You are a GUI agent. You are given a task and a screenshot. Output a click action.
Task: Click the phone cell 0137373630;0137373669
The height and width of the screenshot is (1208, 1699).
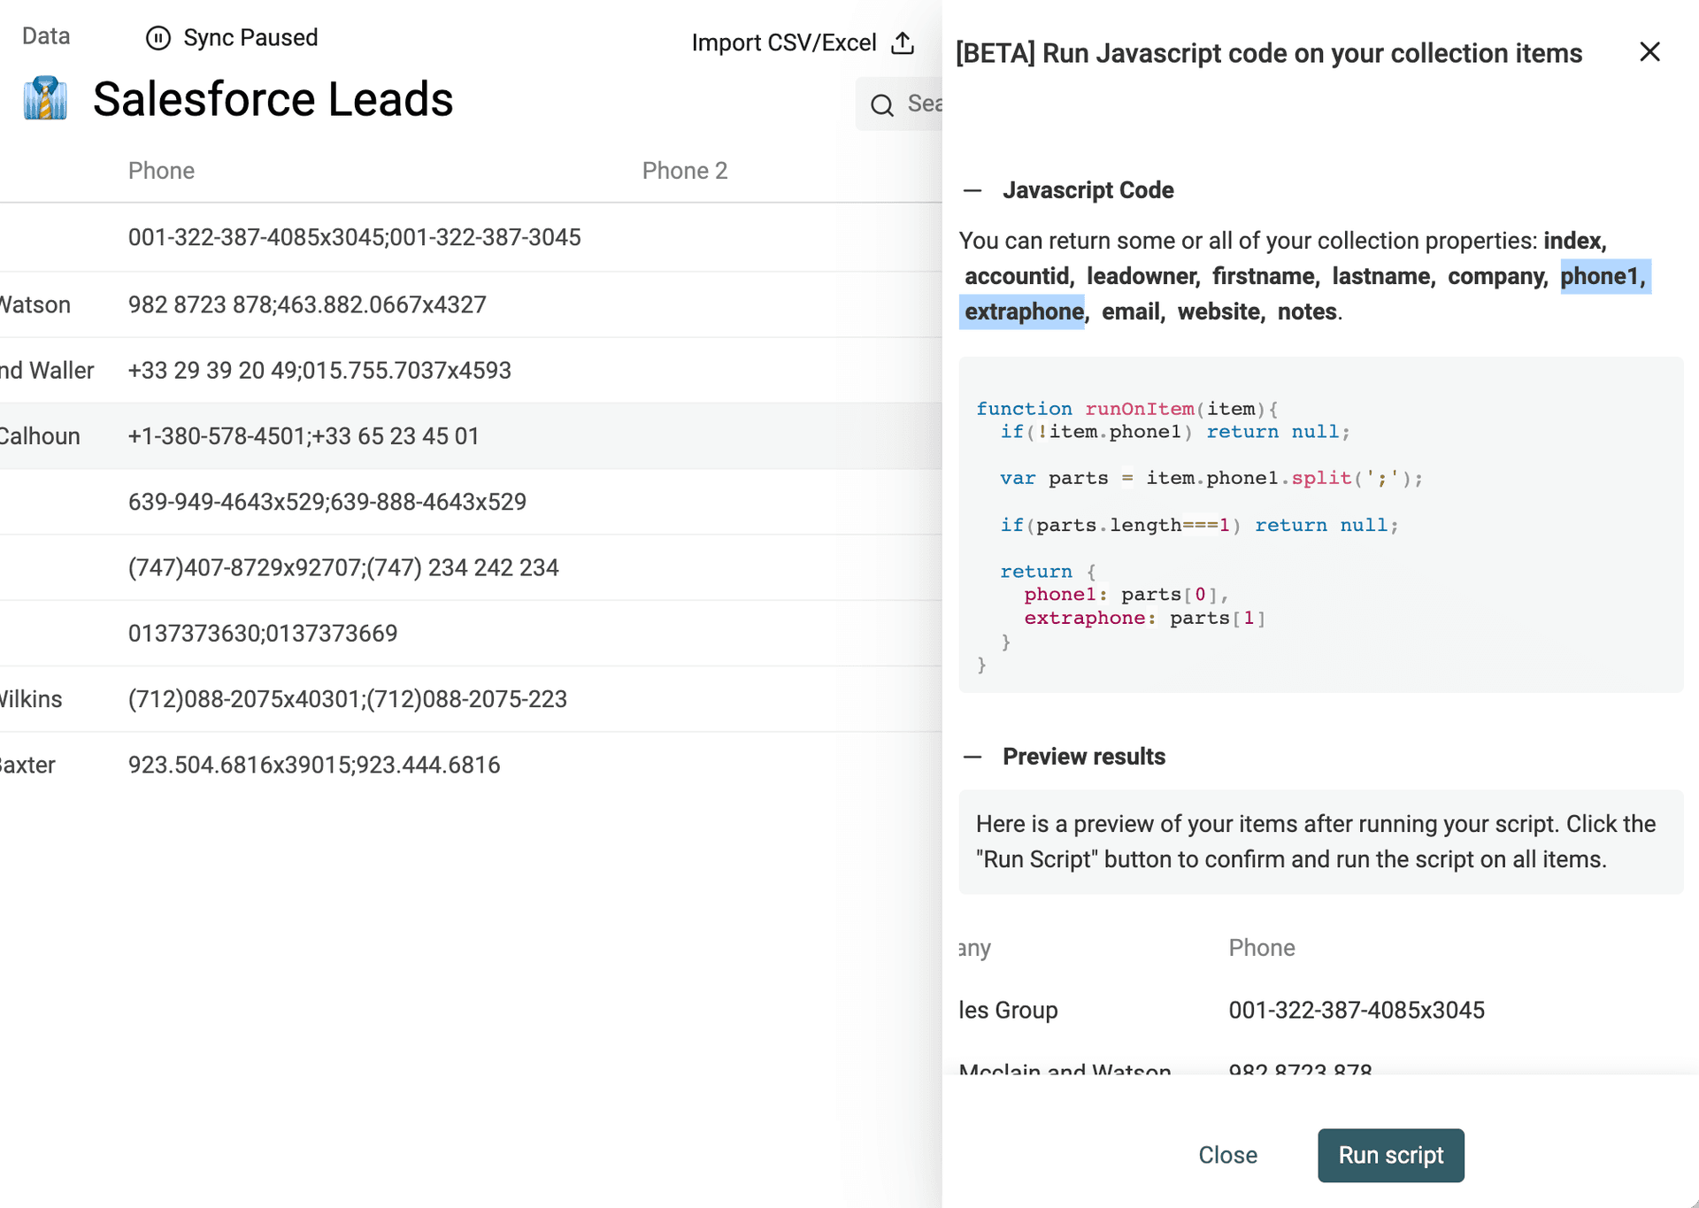263,634
